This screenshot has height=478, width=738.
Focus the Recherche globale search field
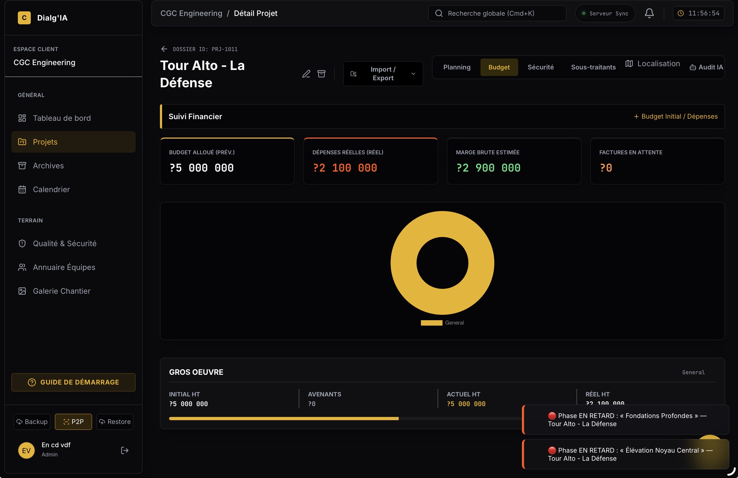click(x=497, y=13)
